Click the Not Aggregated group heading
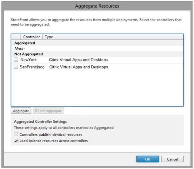The height and width of the screenshot is (169, 194). 28,54
